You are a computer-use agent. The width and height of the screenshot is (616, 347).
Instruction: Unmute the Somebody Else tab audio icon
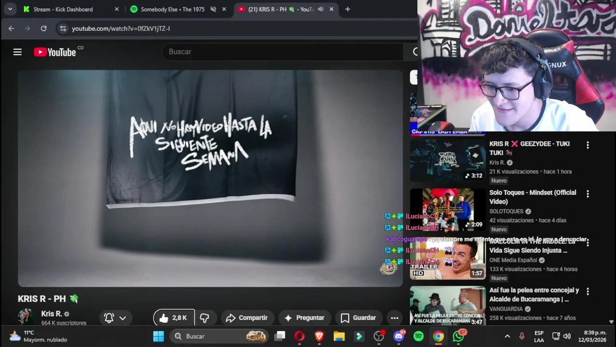click(x=213, y=9)
